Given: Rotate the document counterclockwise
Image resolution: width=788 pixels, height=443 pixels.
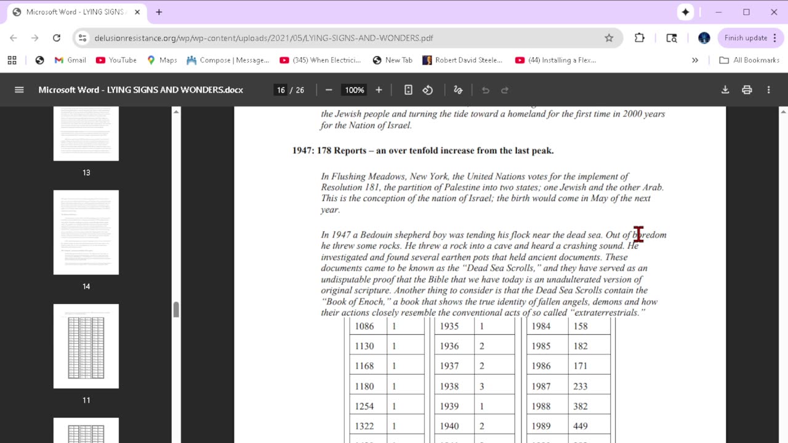Looking at the screenshot, I should pos(428,90).
